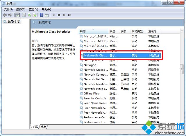Select the Offline Files service
Screen dimensions: 186x136
tap(91, 94)
